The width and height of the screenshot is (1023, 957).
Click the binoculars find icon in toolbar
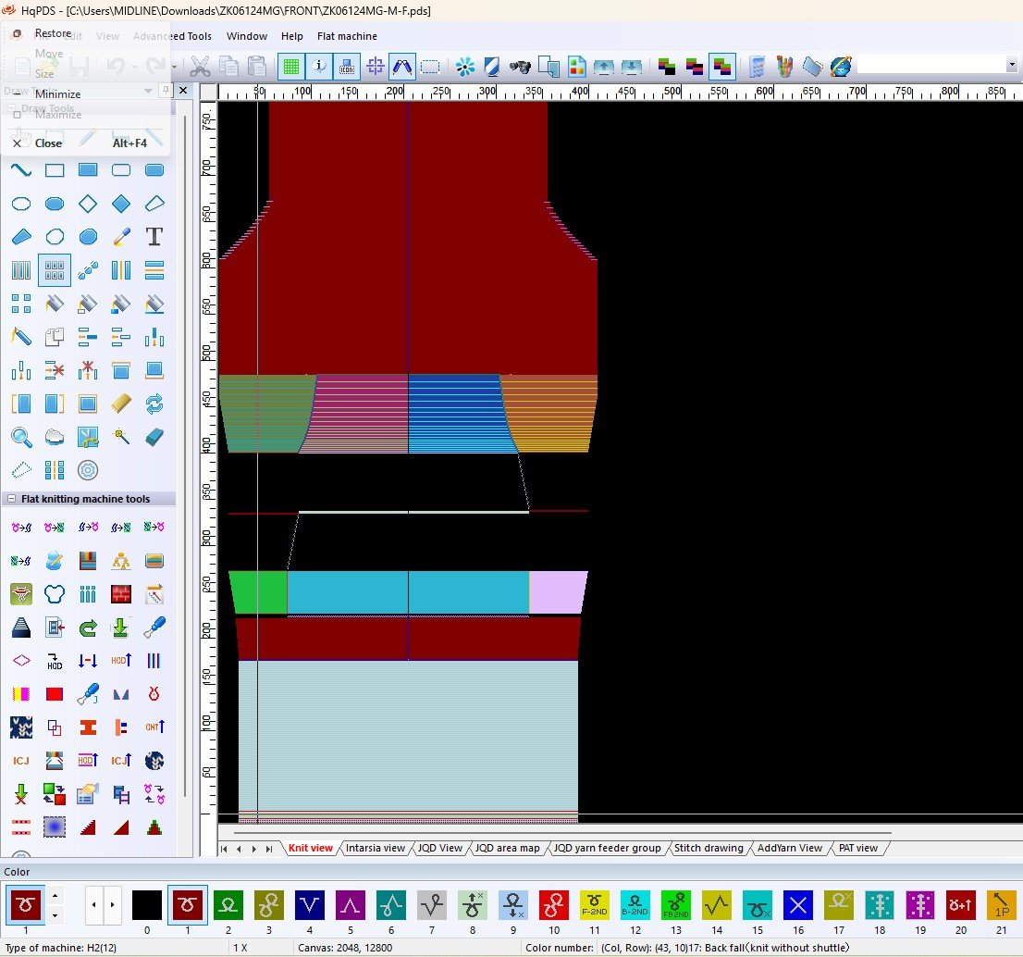tap(521, 67)
